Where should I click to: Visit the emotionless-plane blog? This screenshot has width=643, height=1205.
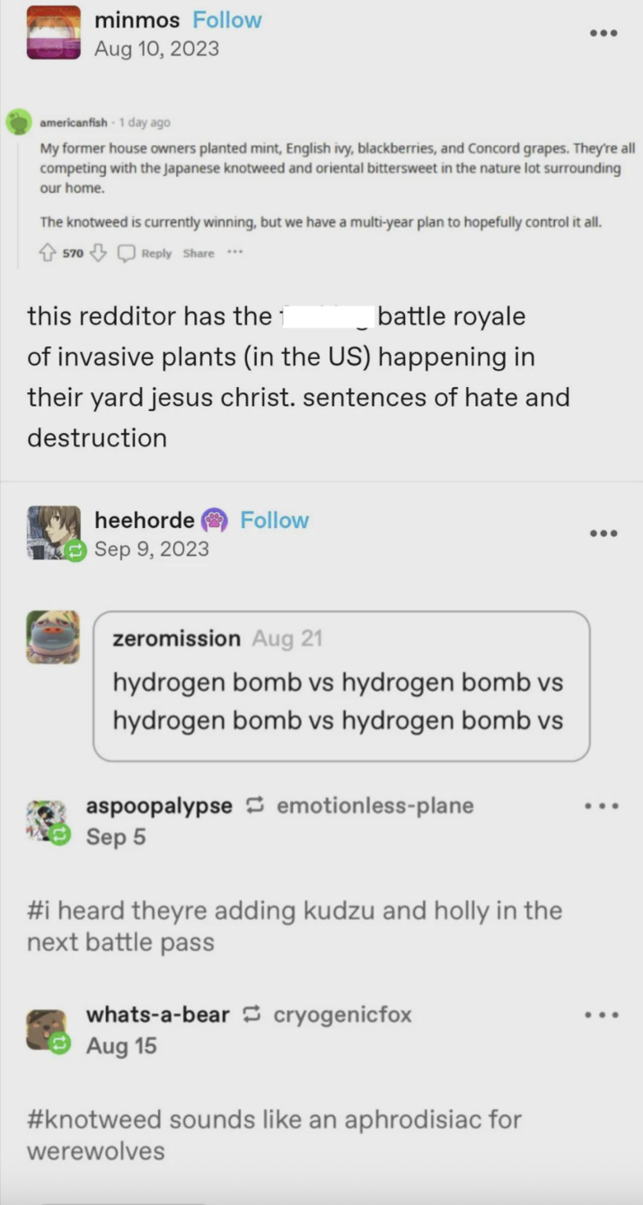(x=374, y=806)
